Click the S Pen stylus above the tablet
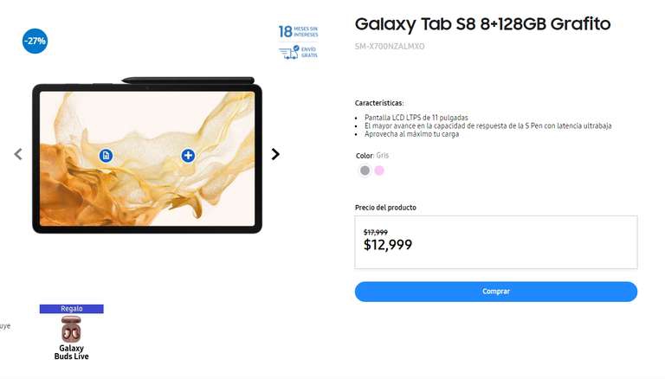This screenshot has height=379, width=665. pyautogui.click(x=188, y=80)
